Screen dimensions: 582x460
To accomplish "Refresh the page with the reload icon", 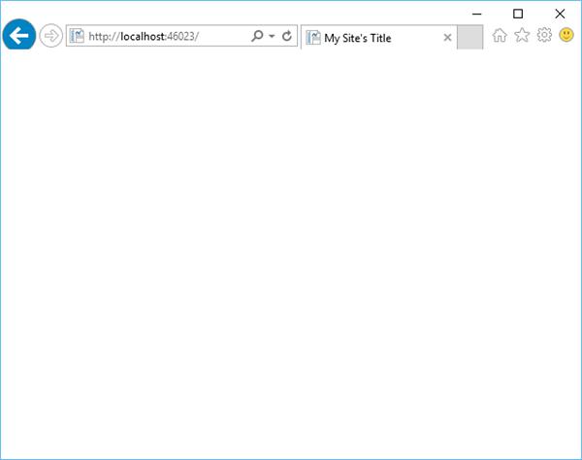I will click(286, 36).
